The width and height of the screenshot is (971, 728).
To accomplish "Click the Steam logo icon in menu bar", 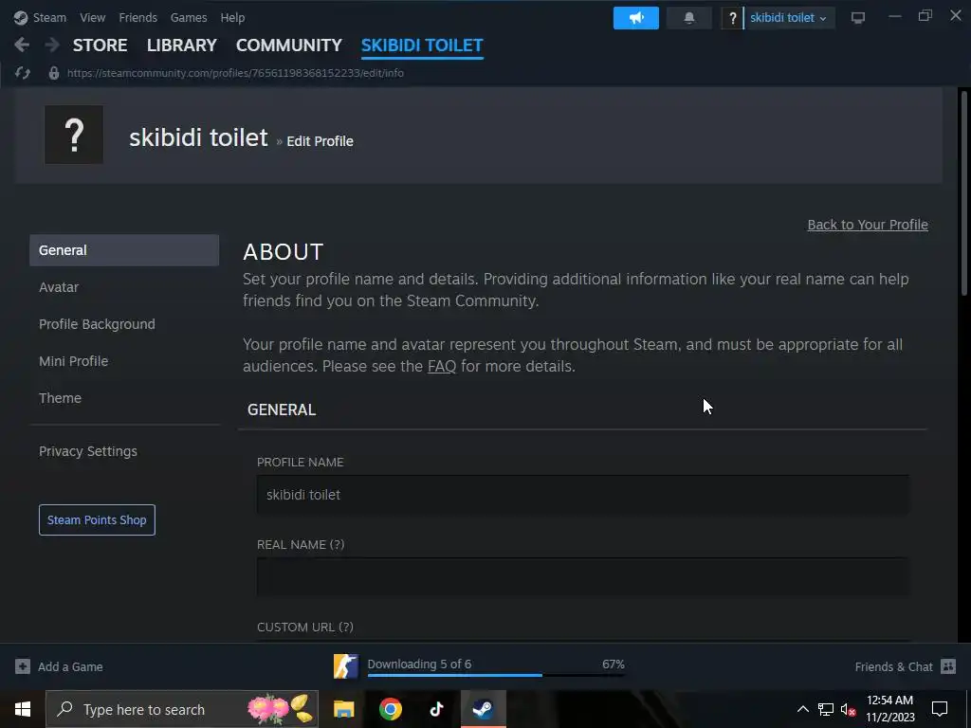I will 21,17.
